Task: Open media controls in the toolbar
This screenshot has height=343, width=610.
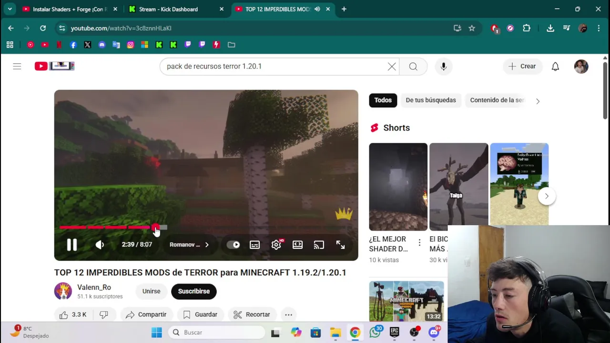Action: click(x=567, y=28)
